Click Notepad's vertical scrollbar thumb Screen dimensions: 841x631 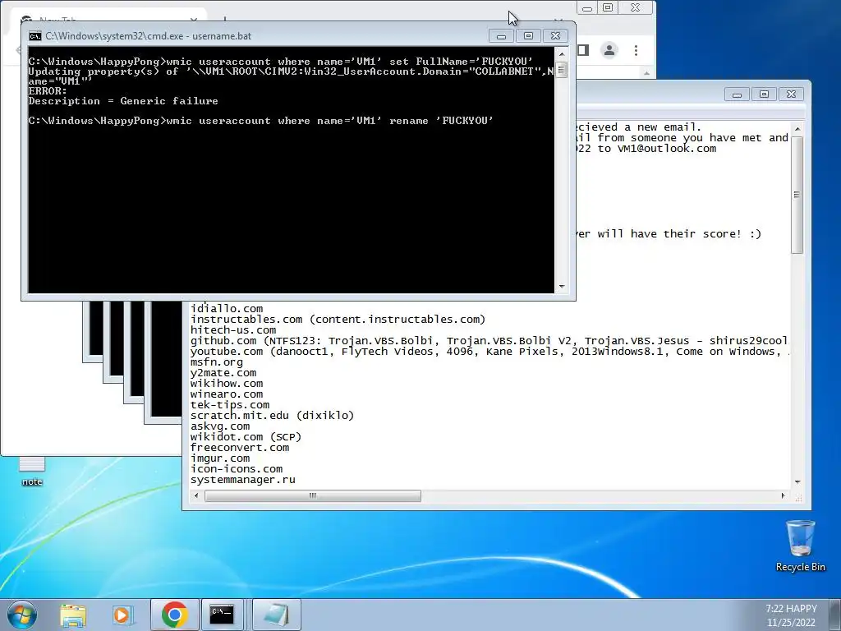797,195
